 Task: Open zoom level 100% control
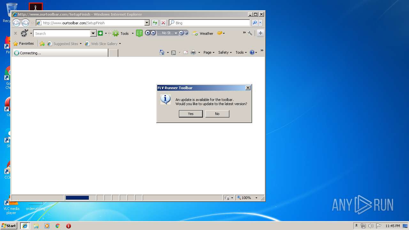(247, 198)
